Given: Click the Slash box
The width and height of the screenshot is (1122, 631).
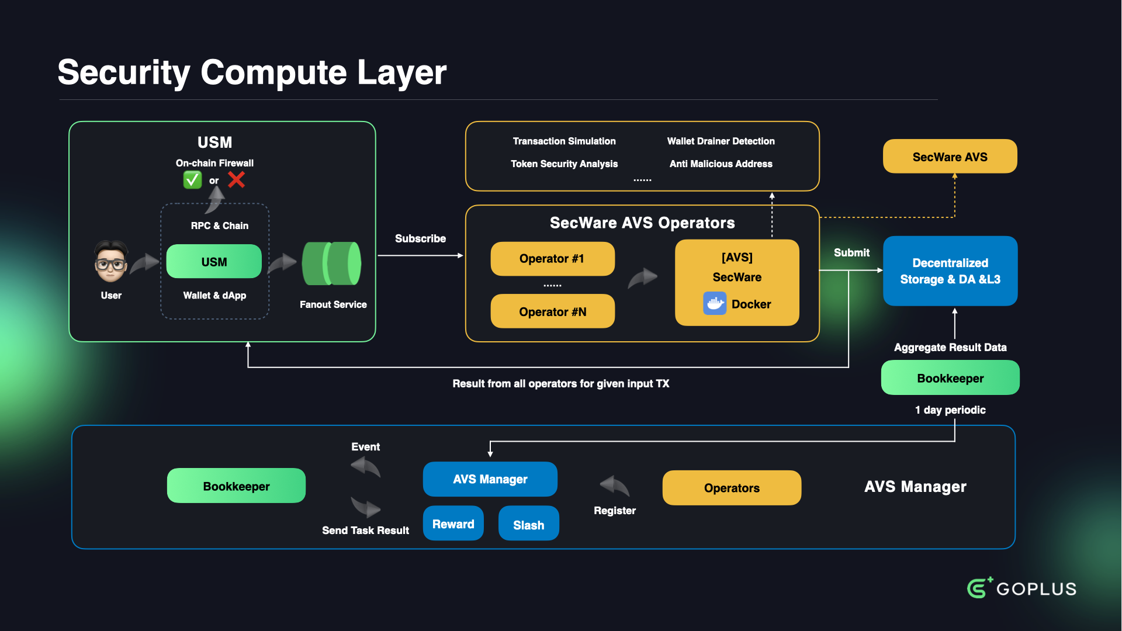Looking at the screenshot, I should [528, 525].
